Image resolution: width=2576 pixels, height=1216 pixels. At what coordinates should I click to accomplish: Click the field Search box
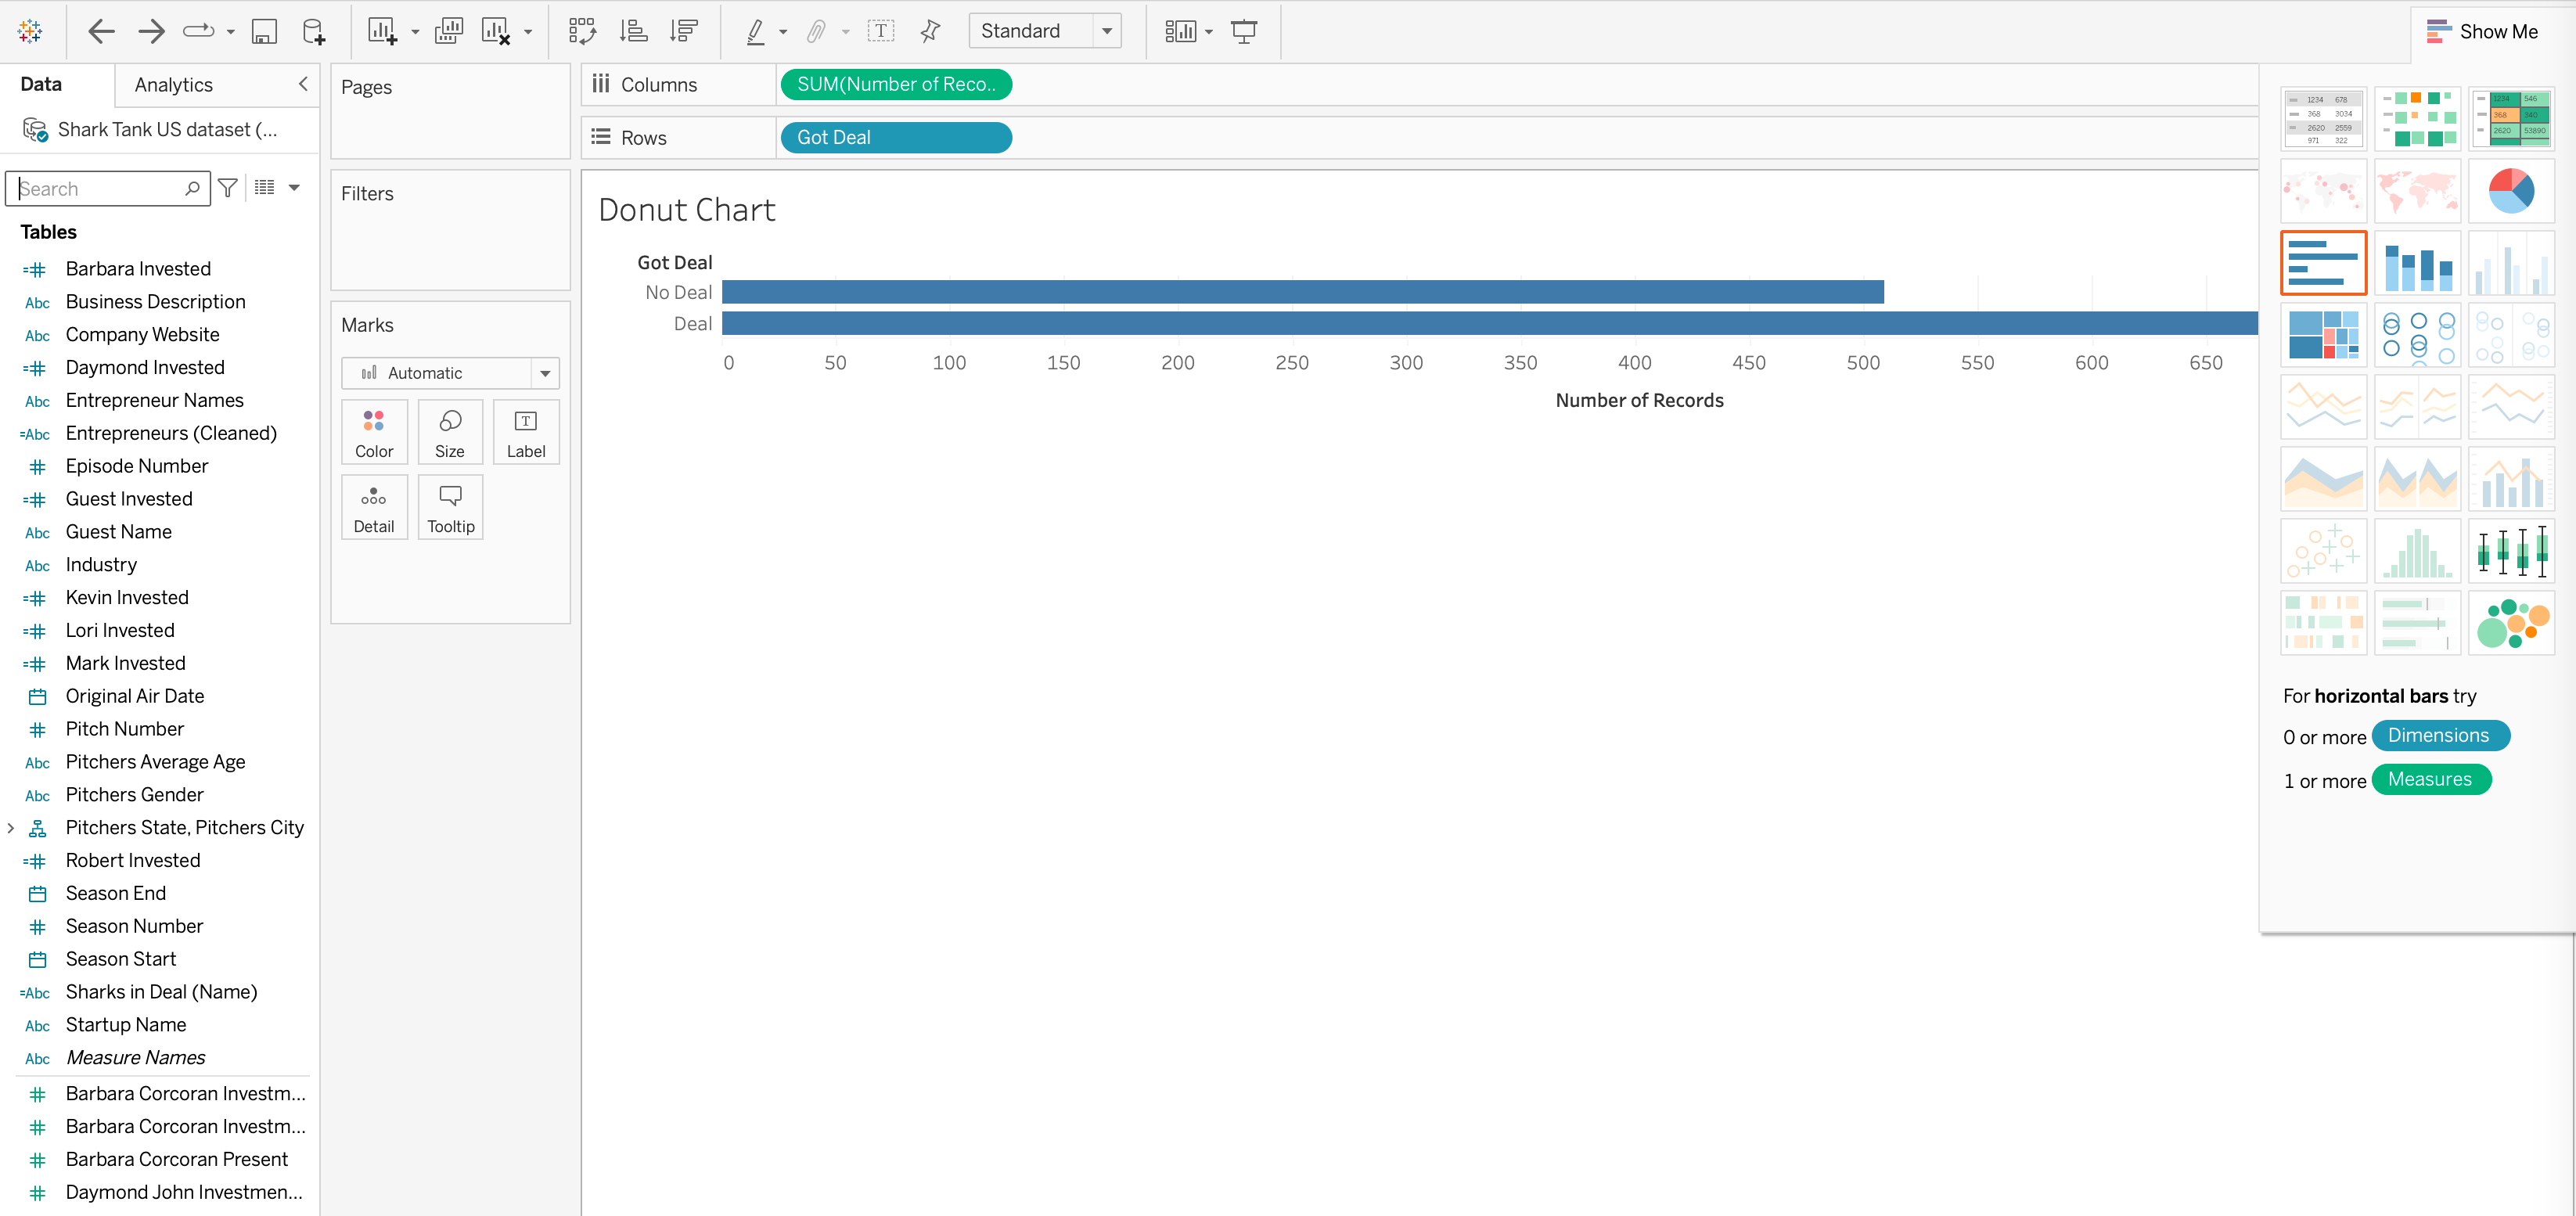pyautogui.click(x=100, y=188)
